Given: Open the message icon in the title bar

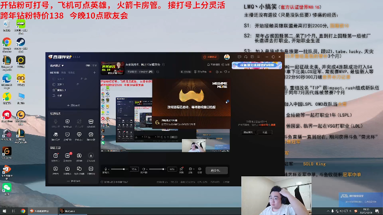Looking at the screenshot, I should pyautogui.click(x=239, y=57).
